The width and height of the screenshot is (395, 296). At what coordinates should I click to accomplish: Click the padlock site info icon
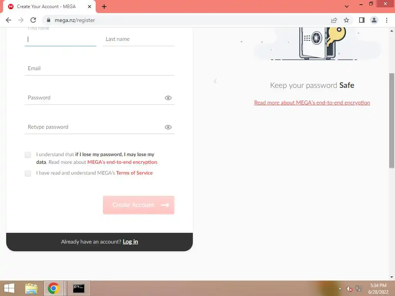point(49,20)
